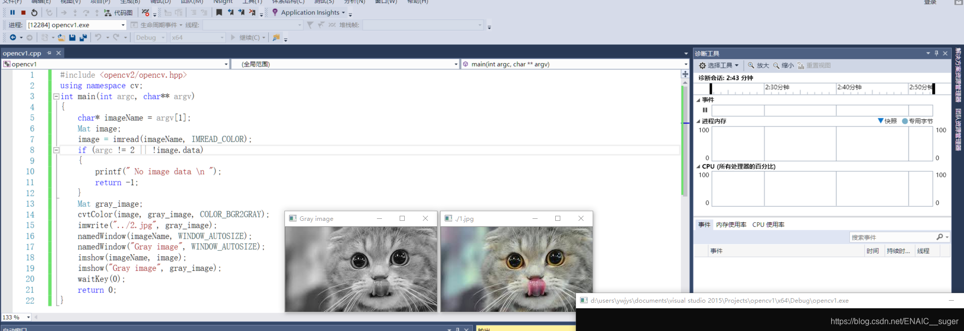Image resolution: width=964 pixels, height=331 pixels.
Task: Open the 诊断工具 window position menu arrow
Action: tap(928, 53)
